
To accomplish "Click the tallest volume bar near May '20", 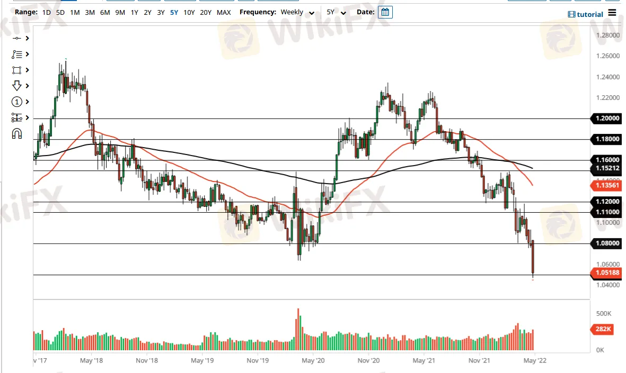I will (x=297, y=328).
